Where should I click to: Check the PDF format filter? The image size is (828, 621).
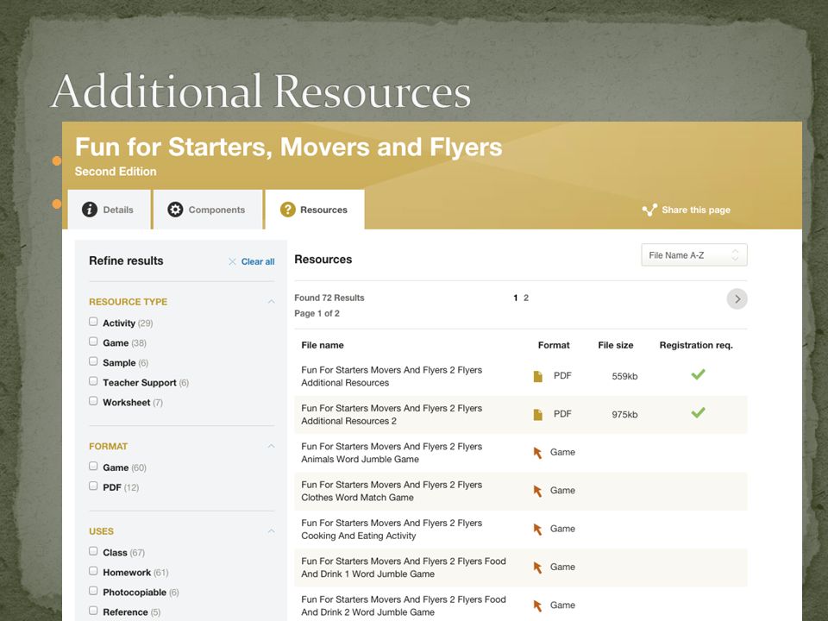click(x=93, y=486)
